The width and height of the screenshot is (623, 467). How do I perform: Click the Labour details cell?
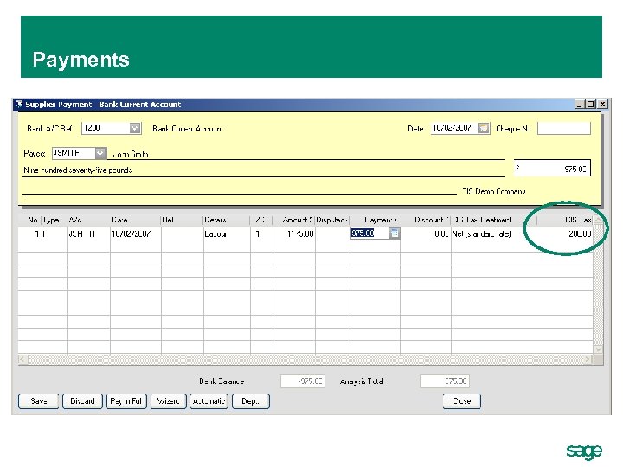point(227,233)
